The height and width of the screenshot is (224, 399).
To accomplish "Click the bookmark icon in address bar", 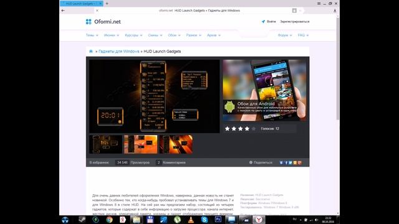I will [x=294, y=11].
